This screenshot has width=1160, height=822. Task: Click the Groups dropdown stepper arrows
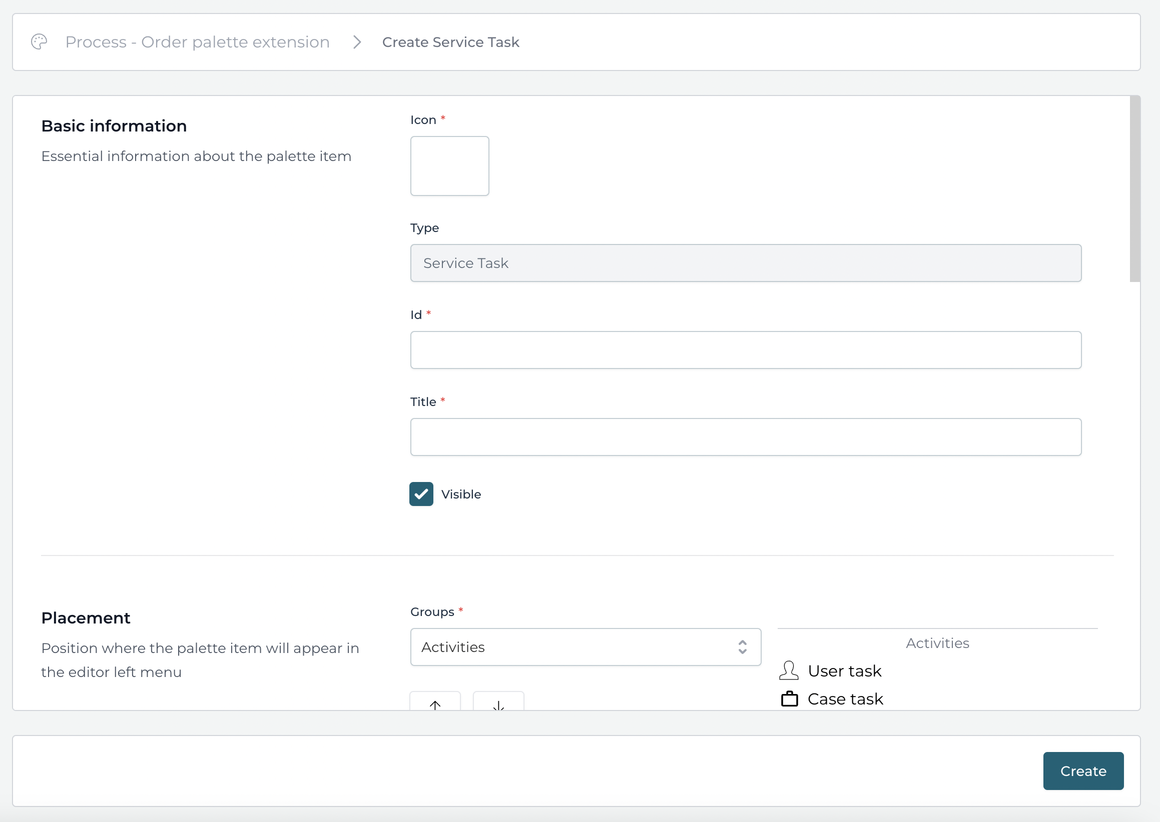pyautogui.click(x=743, y=647)
